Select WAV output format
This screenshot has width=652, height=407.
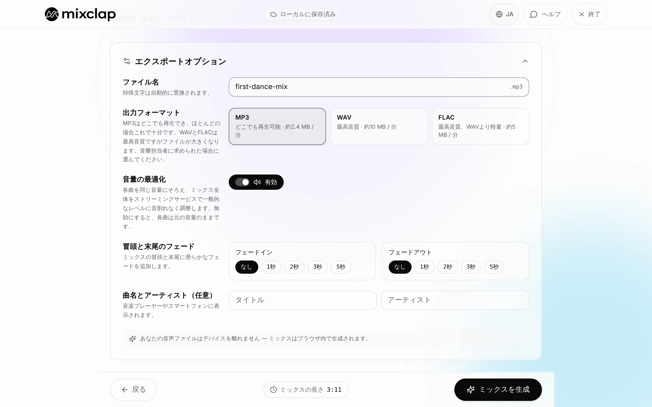379,126
